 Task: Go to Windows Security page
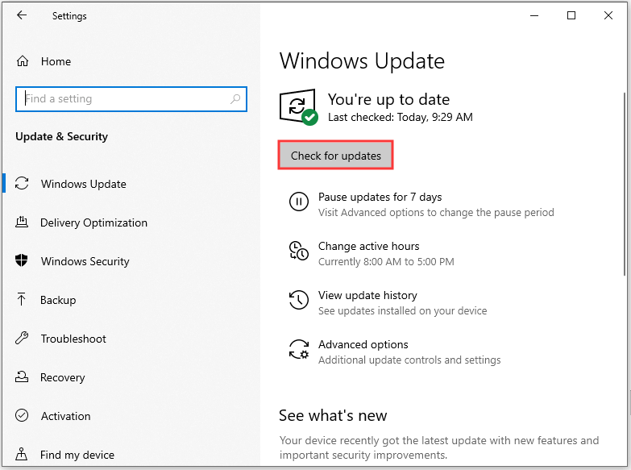pos(85,261)
